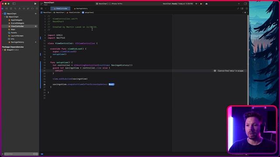Image resolution: width=280 pixels, height=157 pixels.
Task: Open SavingsHistory file in the navigator
Action: click(x=17, y=42)
